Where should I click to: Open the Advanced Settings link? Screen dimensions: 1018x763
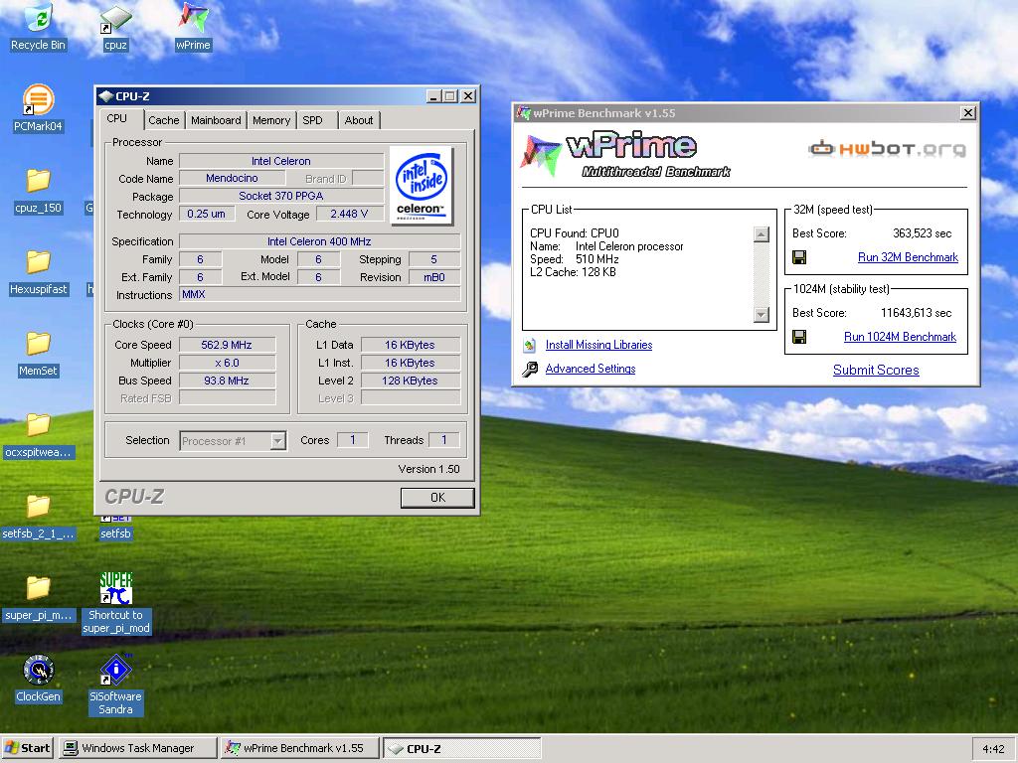pos(591,369)
